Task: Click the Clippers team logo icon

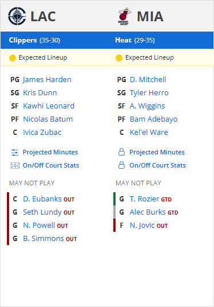Action: tap(17, 16)
